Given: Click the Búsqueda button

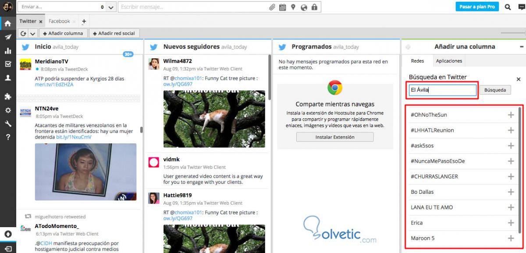Looking at the screenshot, I should [495, 90].
